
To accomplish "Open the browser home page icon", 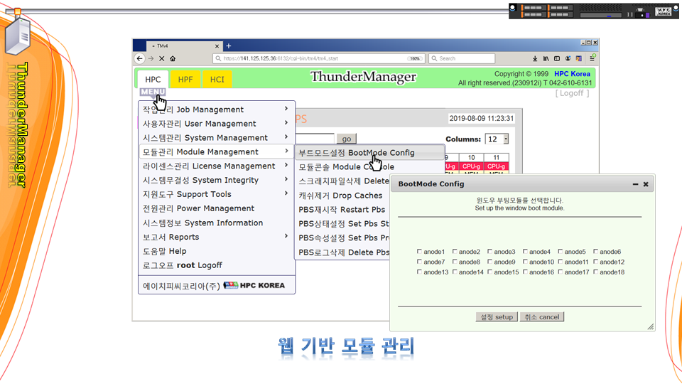I will click(173, 58).
